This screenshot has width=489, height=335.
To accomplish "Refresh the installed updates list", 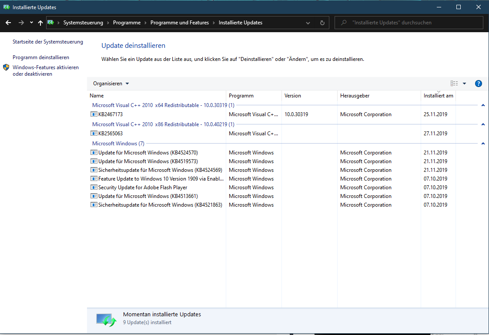I will point(322,23).
